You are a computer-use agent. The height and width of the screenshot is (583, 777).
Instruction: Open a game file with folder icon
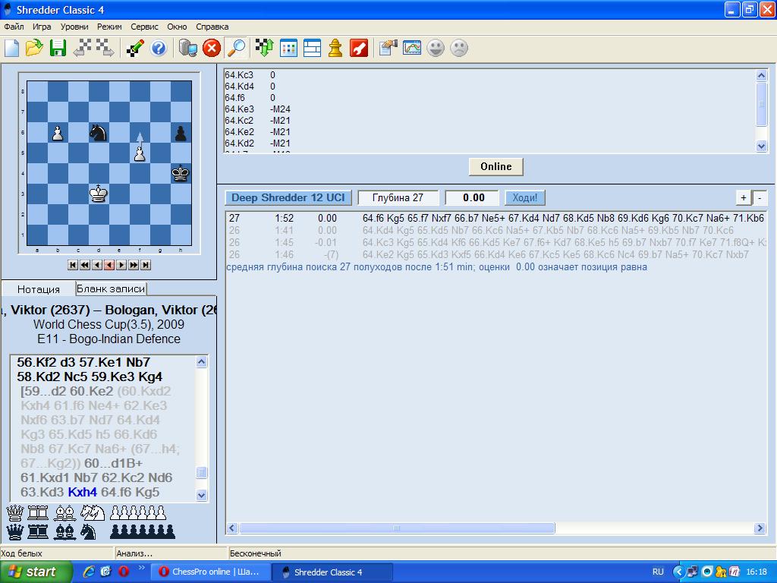coord(34,49)
